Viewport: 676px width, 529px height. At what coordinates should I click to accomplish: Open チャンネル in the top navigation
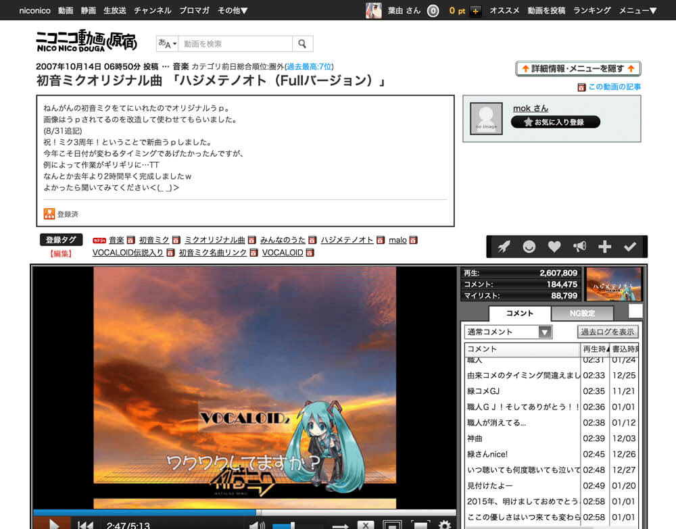pyautogui.click(x=153, y=10)
